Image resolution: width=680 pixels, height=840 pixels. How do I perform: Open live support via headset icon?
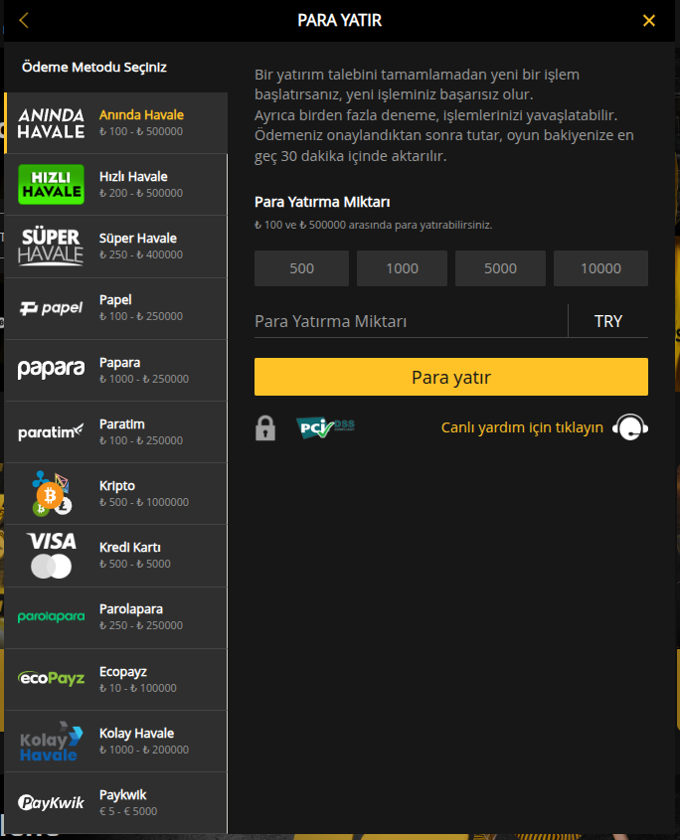point(630,427)
